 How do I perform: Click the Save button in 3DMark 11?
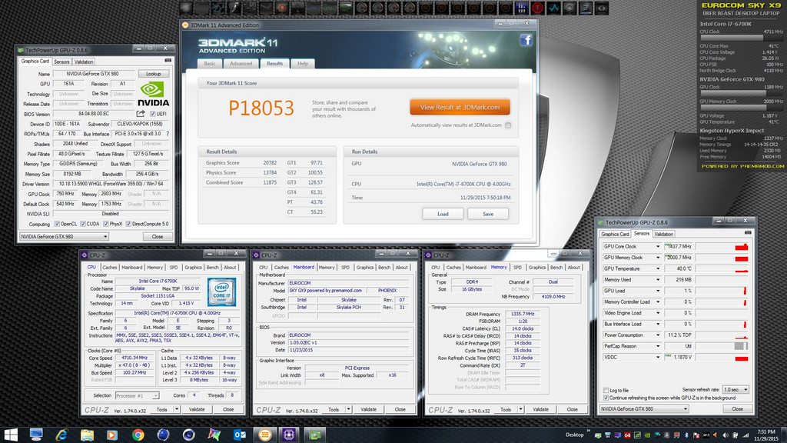pos(488,214)
